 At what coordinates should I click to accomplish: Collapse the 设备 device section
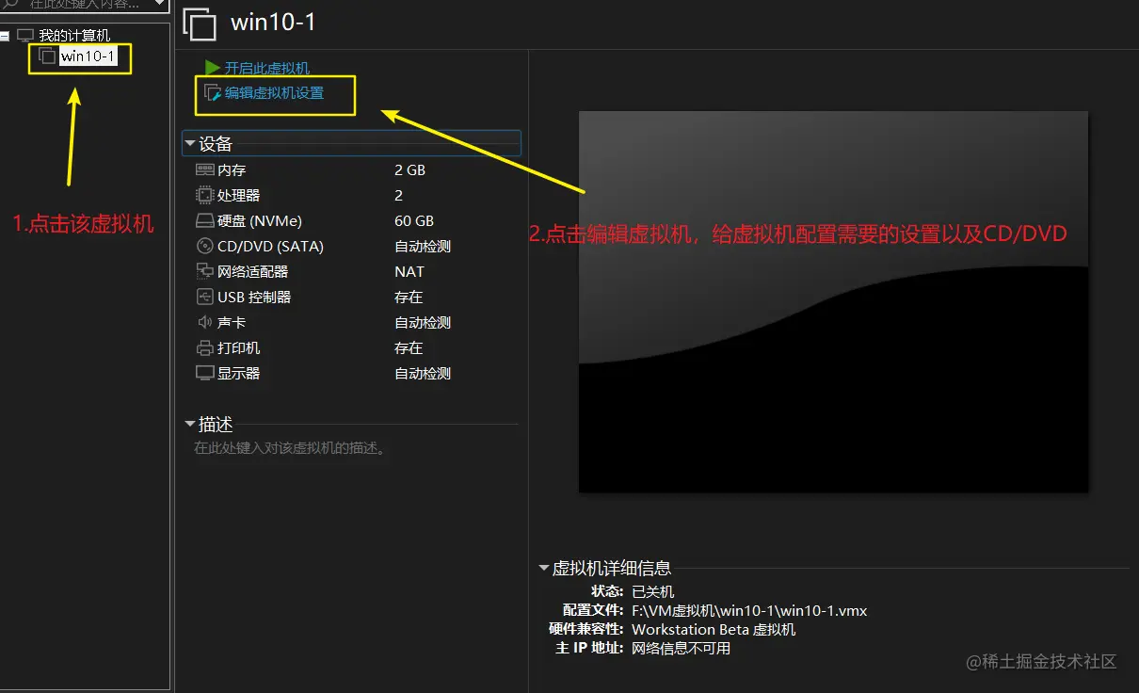pos(190,143)
